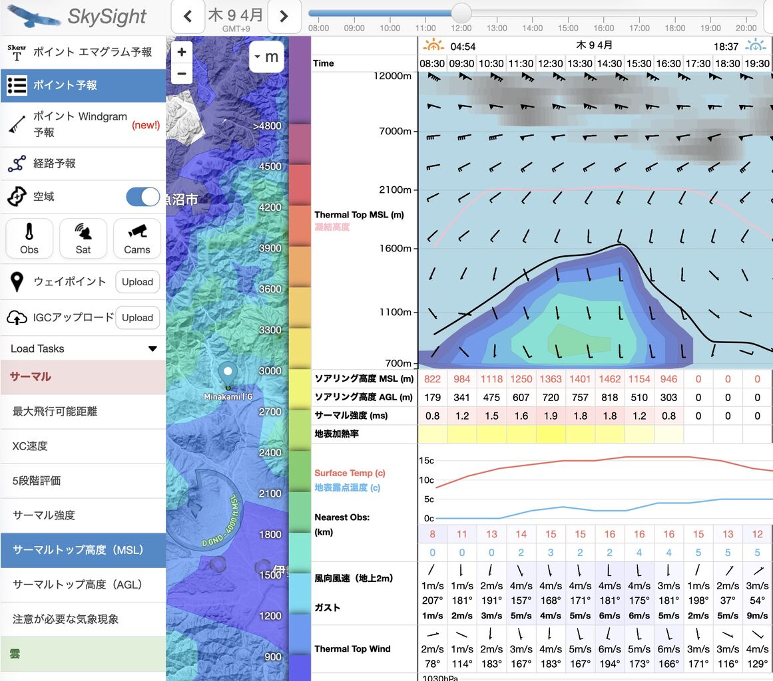The image size is (773, 681).
Task: Select サーマルトップ高度（AGL）layer
Action: tap(83, 585)
